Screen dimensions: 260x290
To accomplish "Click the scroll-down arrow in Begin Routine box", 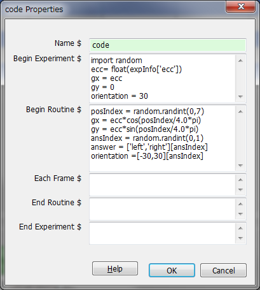I will click(240, 166).
